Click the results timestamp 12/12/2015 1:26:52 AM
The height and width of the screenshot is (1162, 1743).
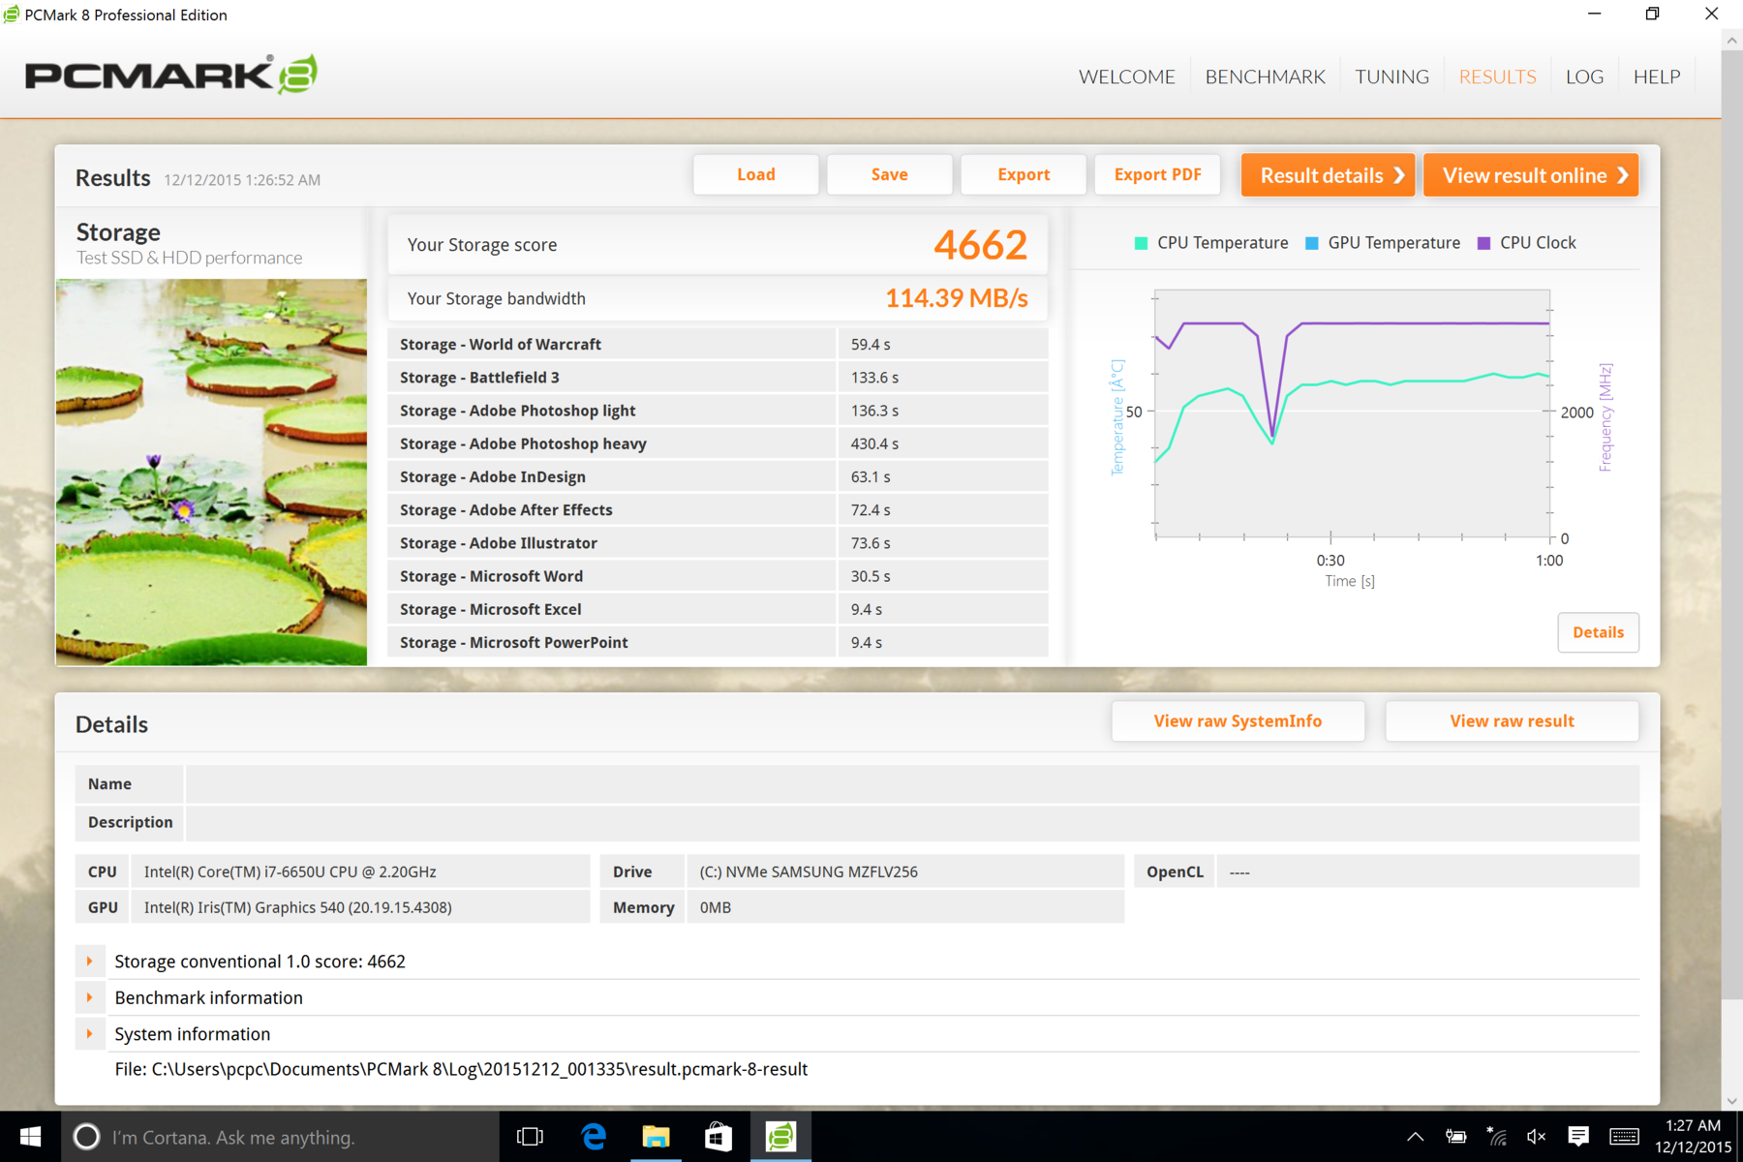point(242,180)
